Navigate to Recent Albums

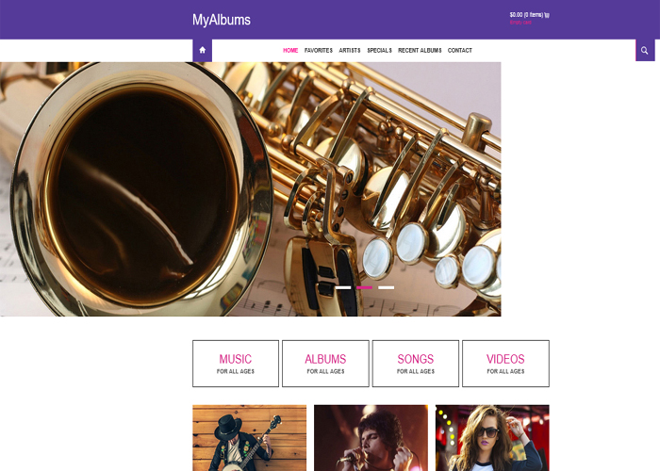tap(420, 51)
